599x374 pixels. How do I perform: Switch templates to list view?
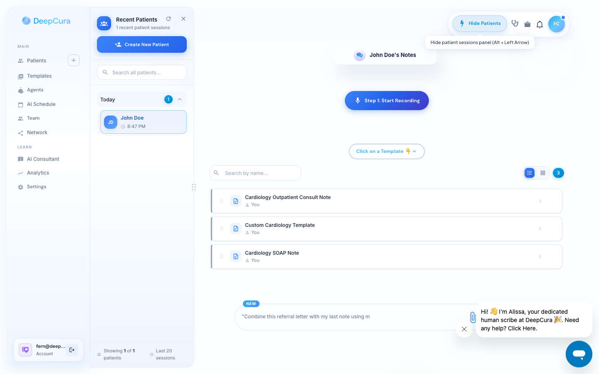click(x=530, y=173)
